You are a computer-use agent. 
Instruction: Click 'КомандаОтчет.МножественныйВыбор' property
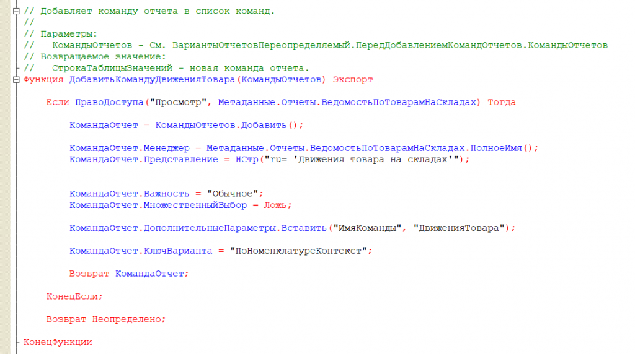158,205
